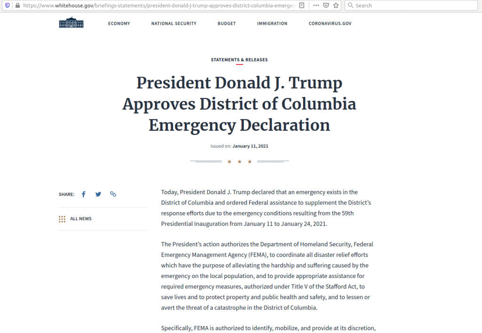The image size is (482, 333).
Task: Share the article on Twitter
Action: (x=98, y=194)
